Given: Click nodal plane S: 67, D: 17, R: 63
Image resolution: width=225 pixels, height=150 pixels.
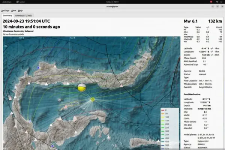Looking at the screenshot, I should click(205, 135).
